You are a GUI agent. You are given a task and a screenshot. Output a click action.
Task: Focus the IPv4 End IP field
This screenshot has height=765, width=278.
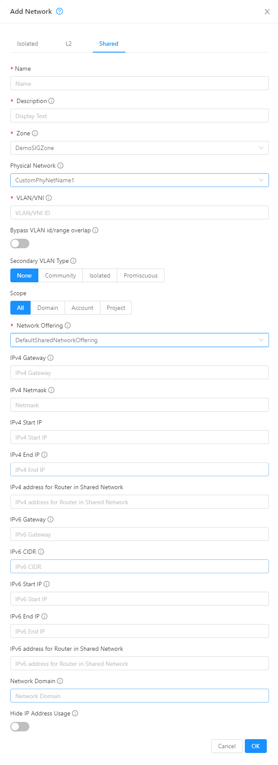point(140,469)
